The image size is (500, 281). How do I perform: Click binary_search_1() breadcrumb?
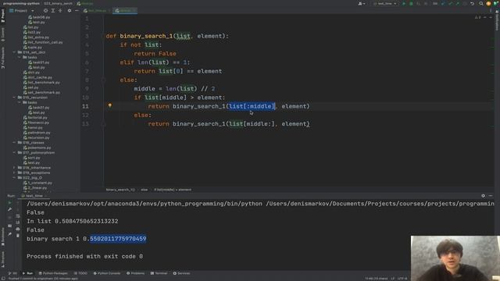[x=120, y=190]
